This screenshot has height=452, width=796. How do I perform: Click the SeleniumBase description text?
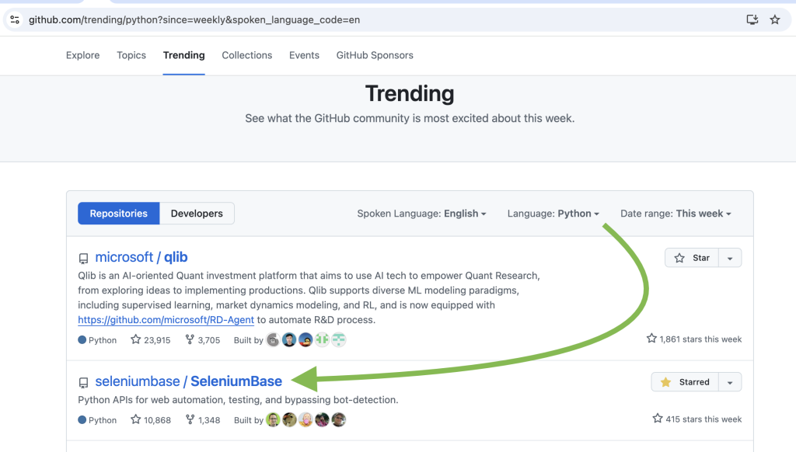[x=238, y=400]
